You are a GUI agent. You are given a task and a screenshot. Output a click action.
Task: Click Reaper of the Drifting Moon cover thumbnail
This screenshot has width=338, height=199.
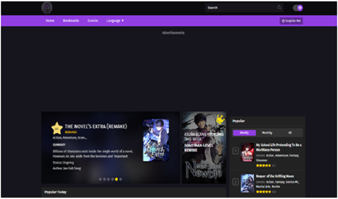click(x=247, y=183)
